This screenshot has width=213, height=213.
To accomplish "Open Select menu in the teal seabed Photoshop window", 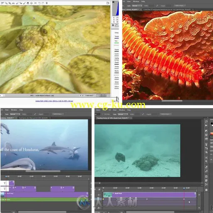I will (x=98, y=110).
